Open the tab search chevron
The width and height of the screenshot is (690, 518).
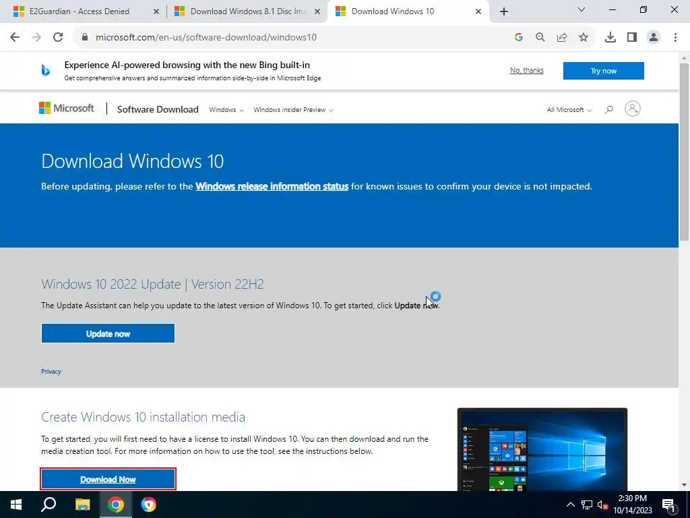point(582,9)
